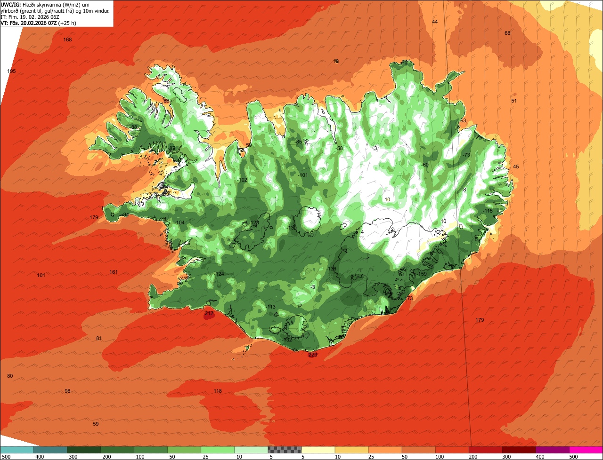Click the value -115 in the Eastfjords
The height and width of the screenshot is (460, 603).
coord(487,211)
